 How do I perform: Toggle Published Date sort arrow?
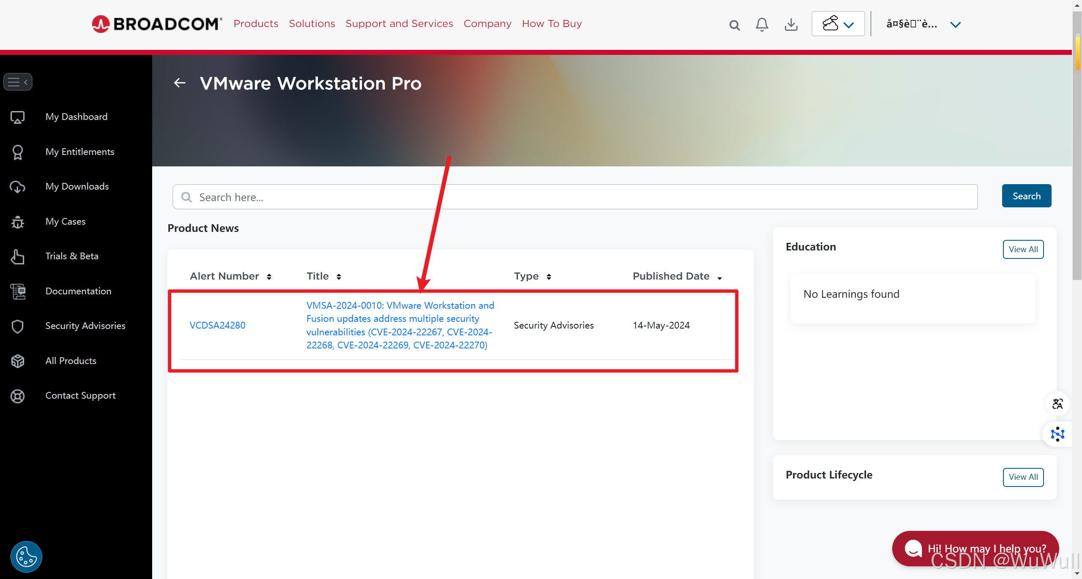click(x=719, y=277)
